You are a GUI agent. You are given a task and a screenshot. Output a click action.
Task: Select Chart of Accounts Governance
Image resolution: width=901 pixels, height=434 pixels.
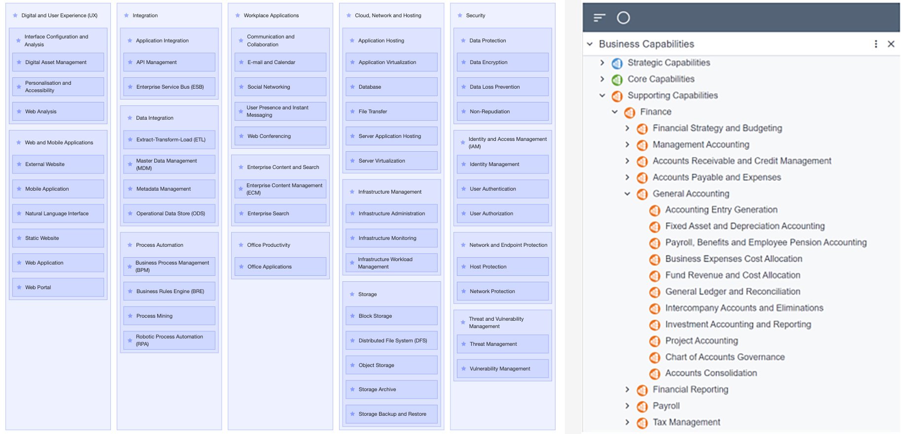click(725, 357)
